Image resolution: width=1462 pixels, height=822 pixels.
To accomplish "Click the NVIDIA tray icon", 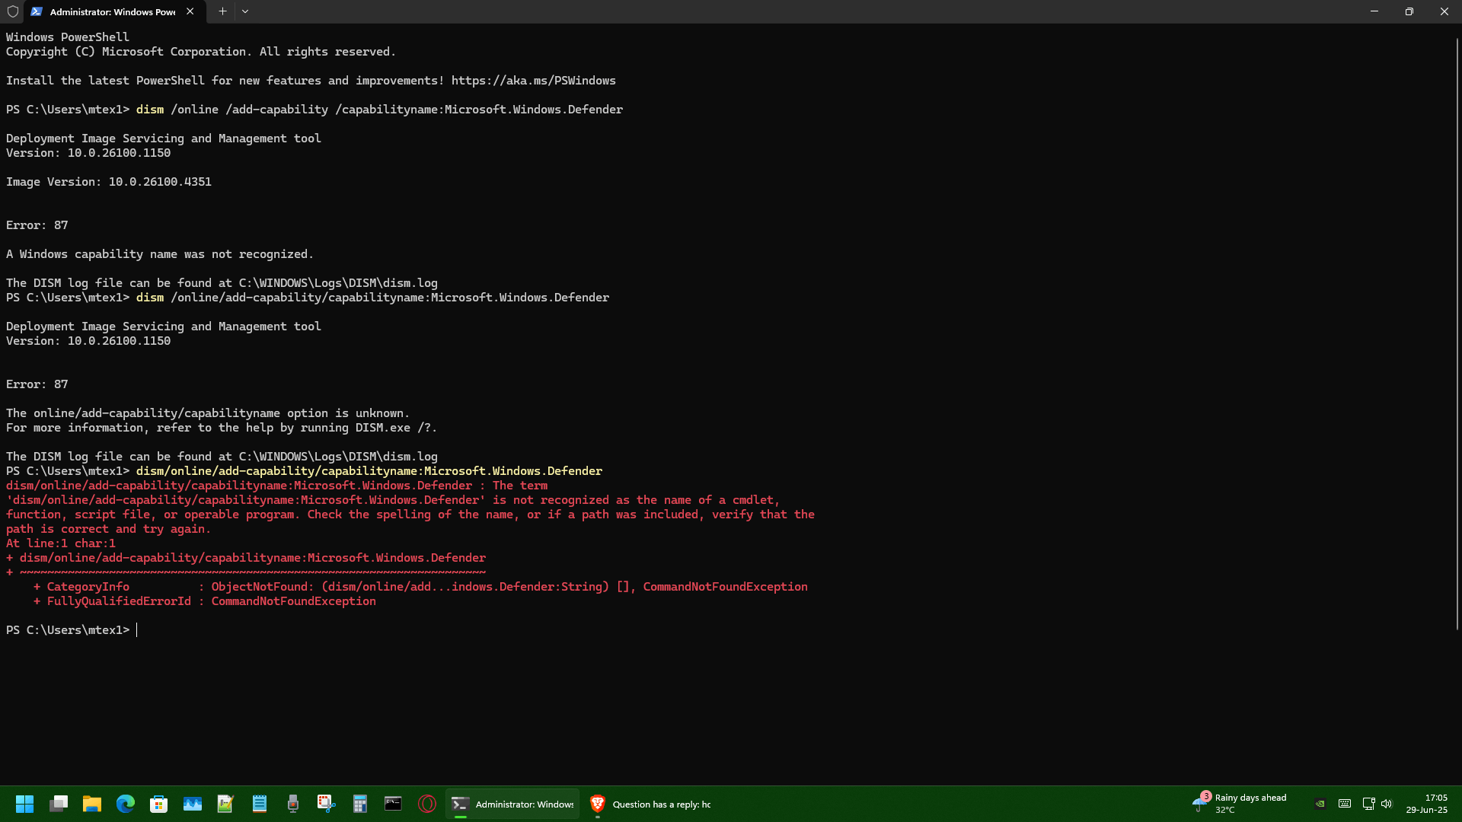I will click(1320, 804).
